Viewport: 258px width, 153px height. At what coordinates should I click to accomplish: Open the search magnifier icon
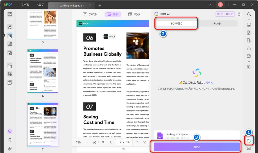pyautogui.click(x=249, y=14)
